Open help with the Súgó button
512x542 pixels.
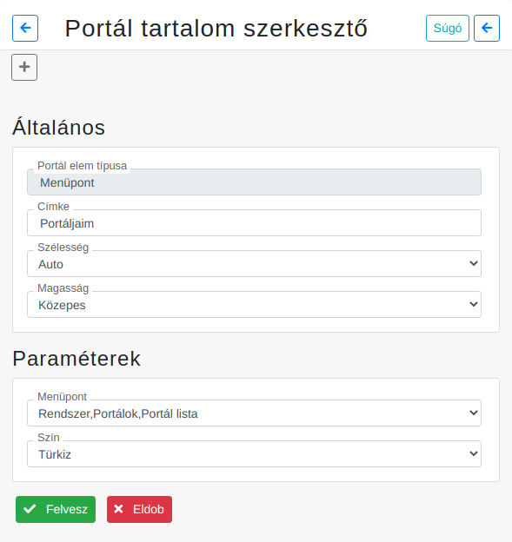click(x=448, y=28)
